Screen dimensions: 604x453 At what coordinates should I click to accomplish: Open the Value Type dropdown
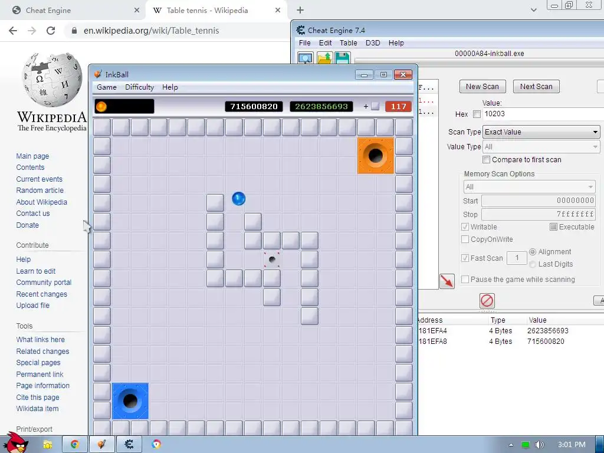tap(541, 147)
